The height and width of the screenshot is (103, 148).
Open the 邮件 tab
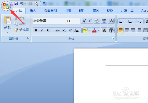click(x=82, y=10)
